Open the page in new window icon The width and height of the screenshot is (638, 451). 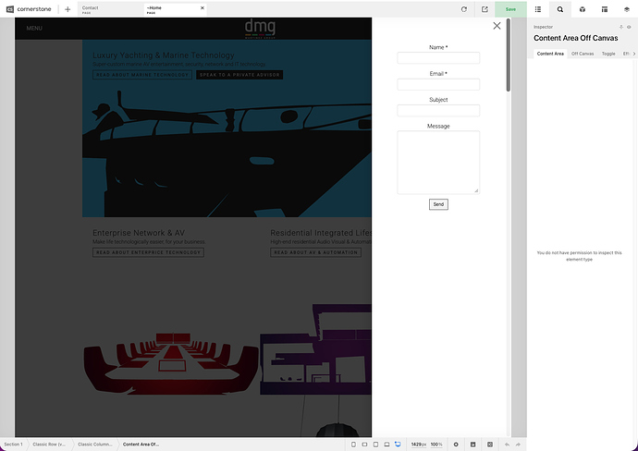pyautogui.click(x=485, y=9)
